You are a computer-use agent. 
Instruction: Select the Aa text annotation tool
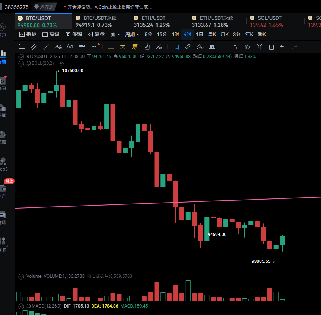pos(70,47)
